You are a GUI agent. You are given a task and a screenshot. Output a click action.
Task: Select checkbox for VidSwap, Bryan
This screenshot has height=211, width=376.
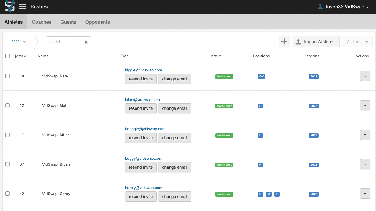8,164
